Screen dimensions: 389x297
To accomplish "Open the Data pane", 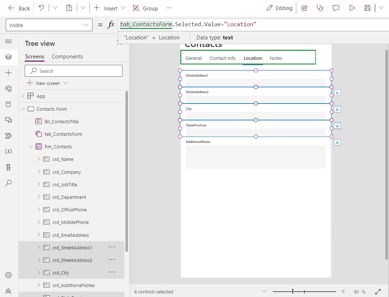I will [x=9, y=104].
